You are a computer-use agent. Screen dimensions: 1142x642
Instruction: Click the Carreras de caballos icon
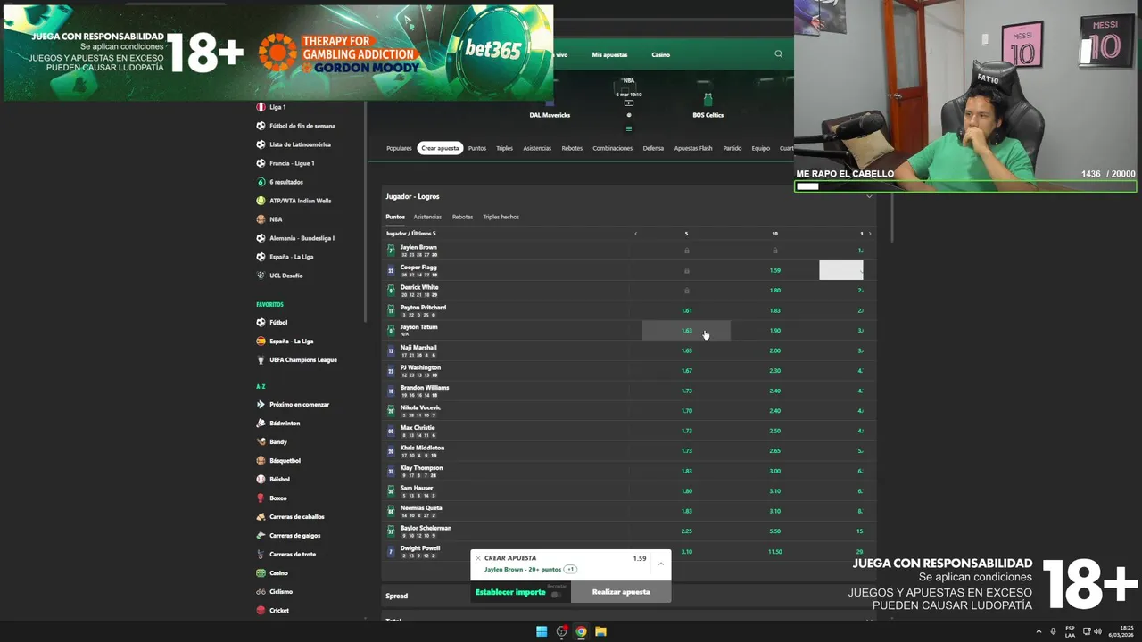click(261, 516)
